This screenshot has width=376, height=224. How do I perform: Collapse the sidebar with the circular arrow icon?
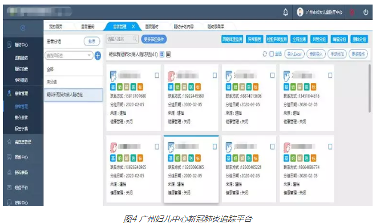click(x=23, y=28)
